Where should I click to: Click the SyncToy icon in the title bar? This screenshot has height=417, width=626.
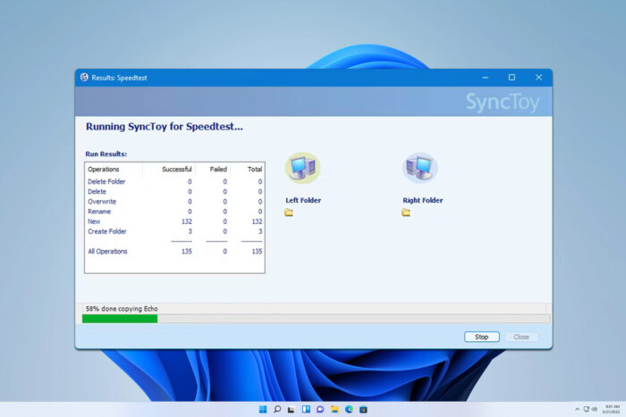click(84, 78)
